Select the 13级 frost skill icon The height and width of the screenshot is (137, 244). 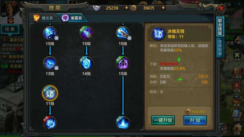click(x=50, y=63)
